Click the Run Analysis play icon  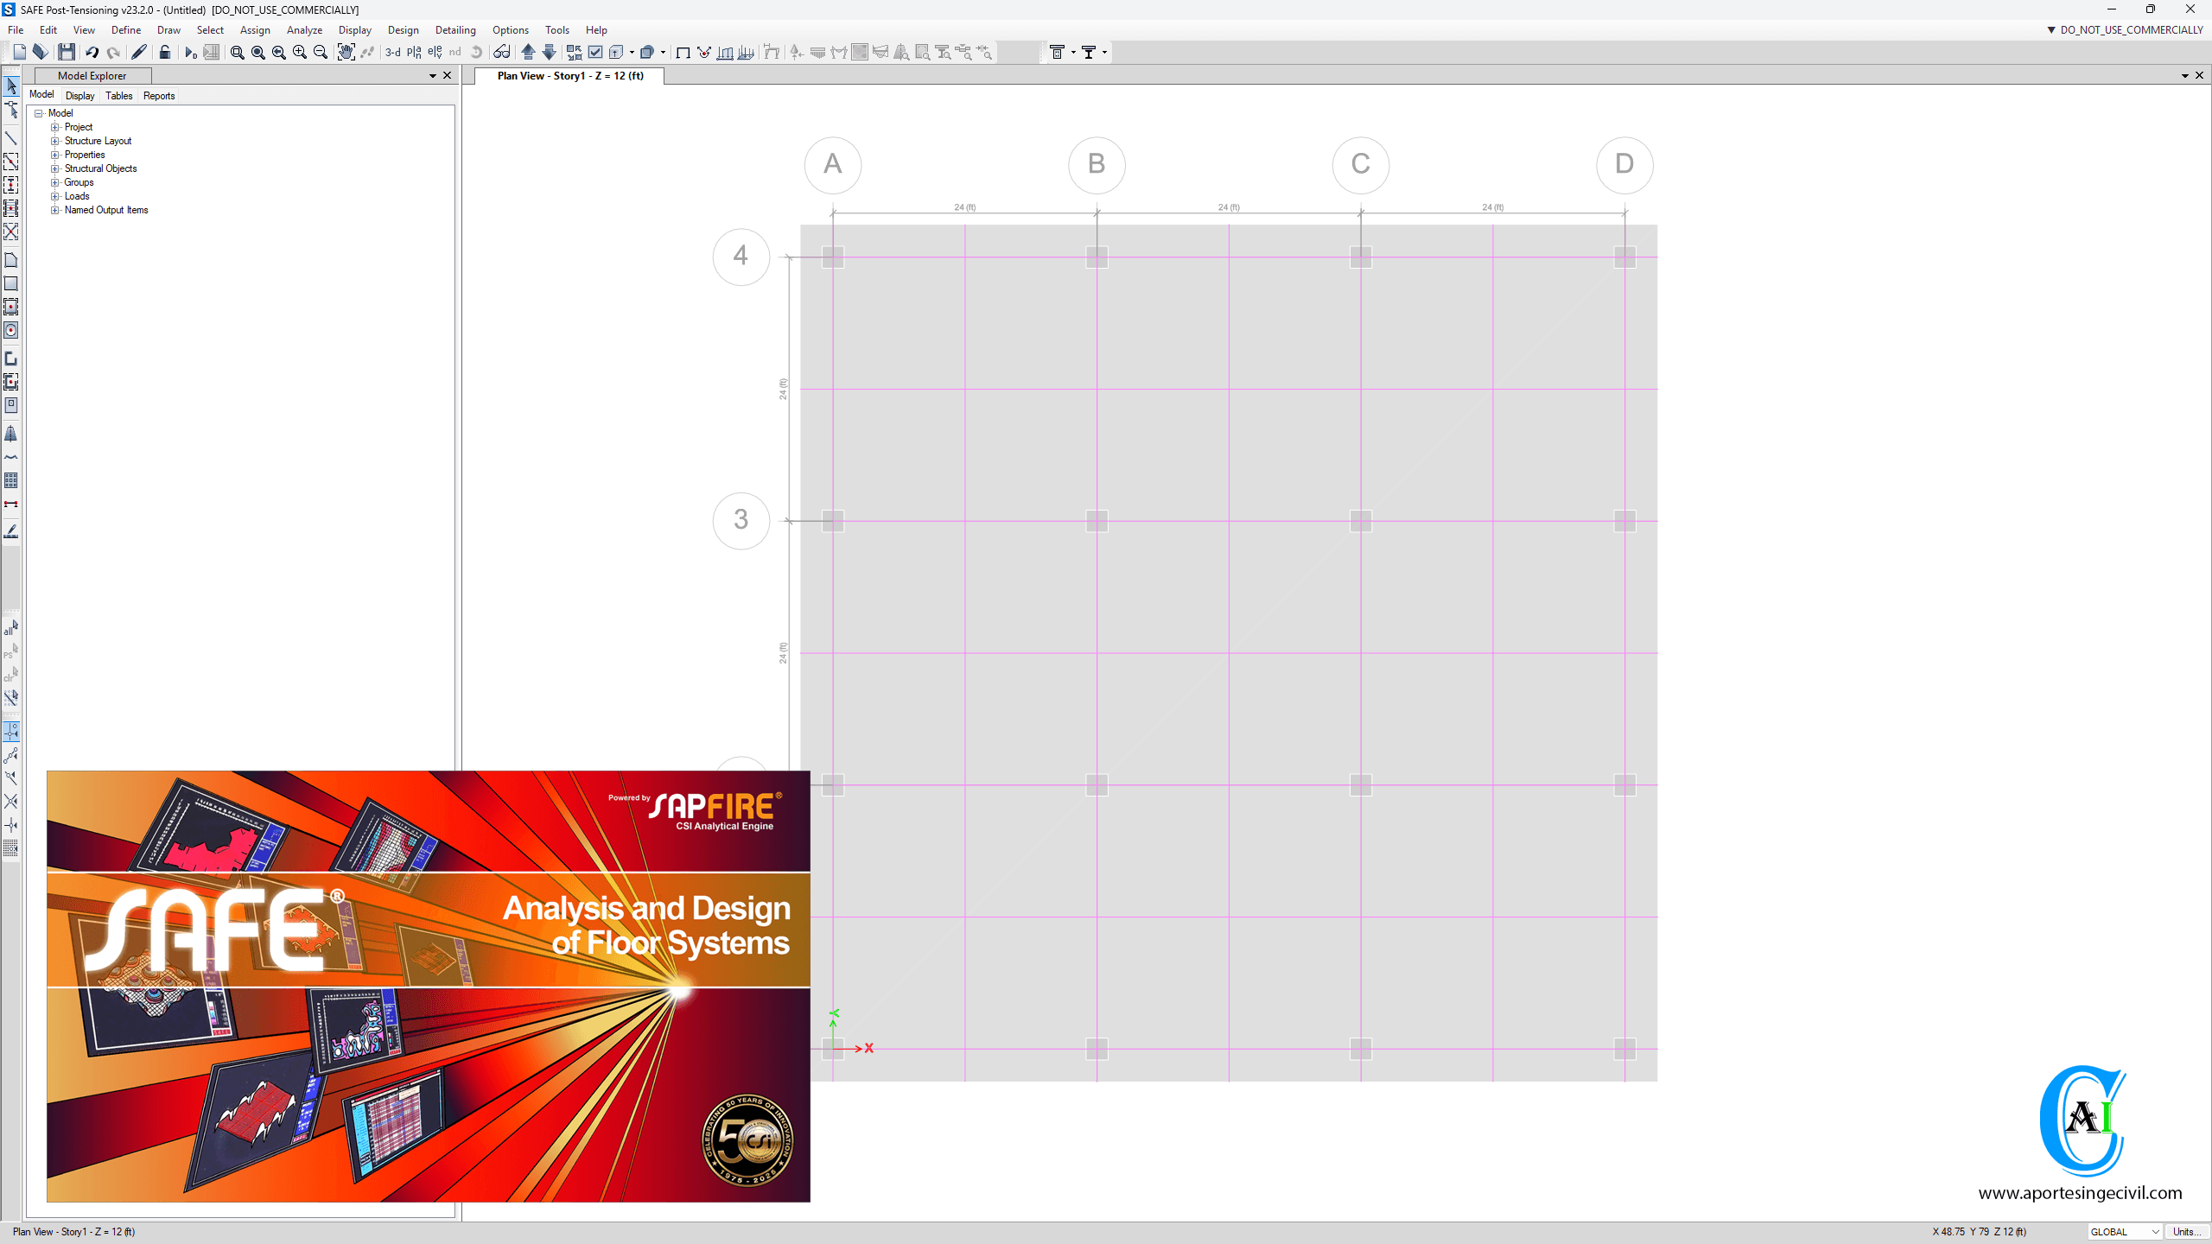[189, 53]
